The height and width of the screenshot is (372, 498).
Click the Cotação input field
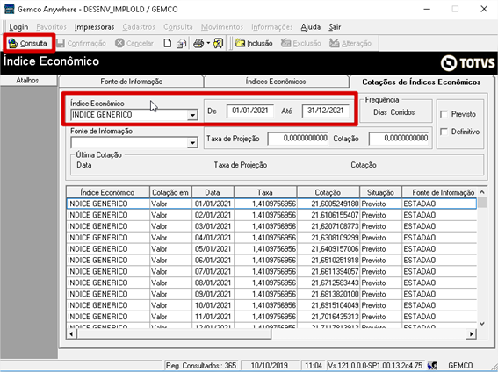[x=399, y=139]
